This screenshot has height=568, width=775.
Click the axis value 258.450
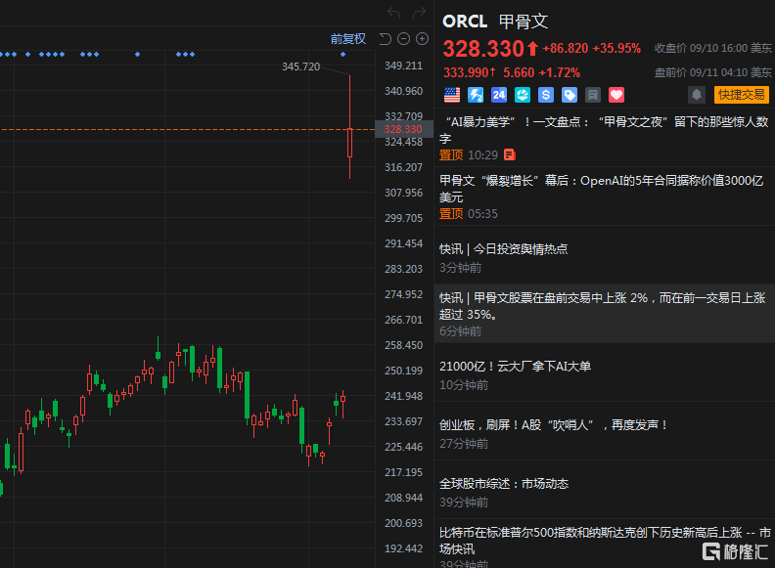[403, 345]
